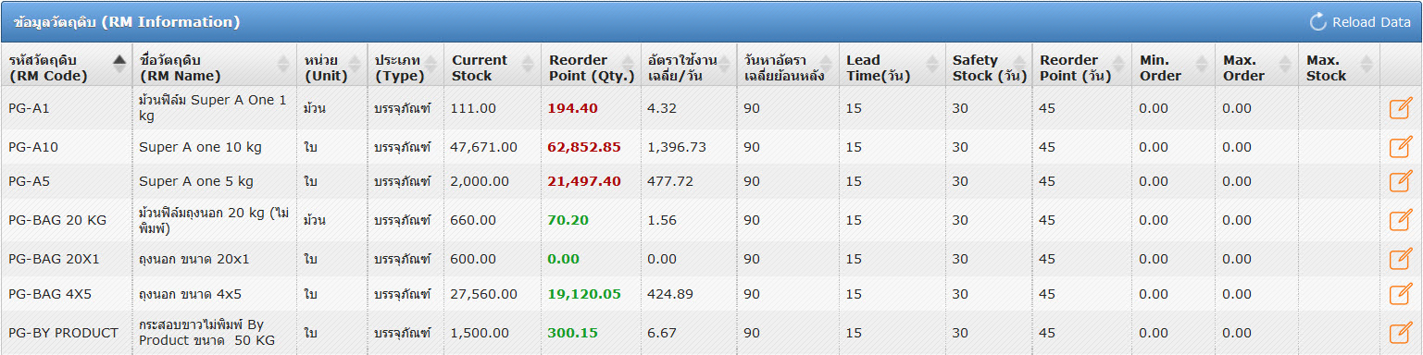Select the PG-A5 code cell
The image size is (1423, 355).
(x=67, y=181)
